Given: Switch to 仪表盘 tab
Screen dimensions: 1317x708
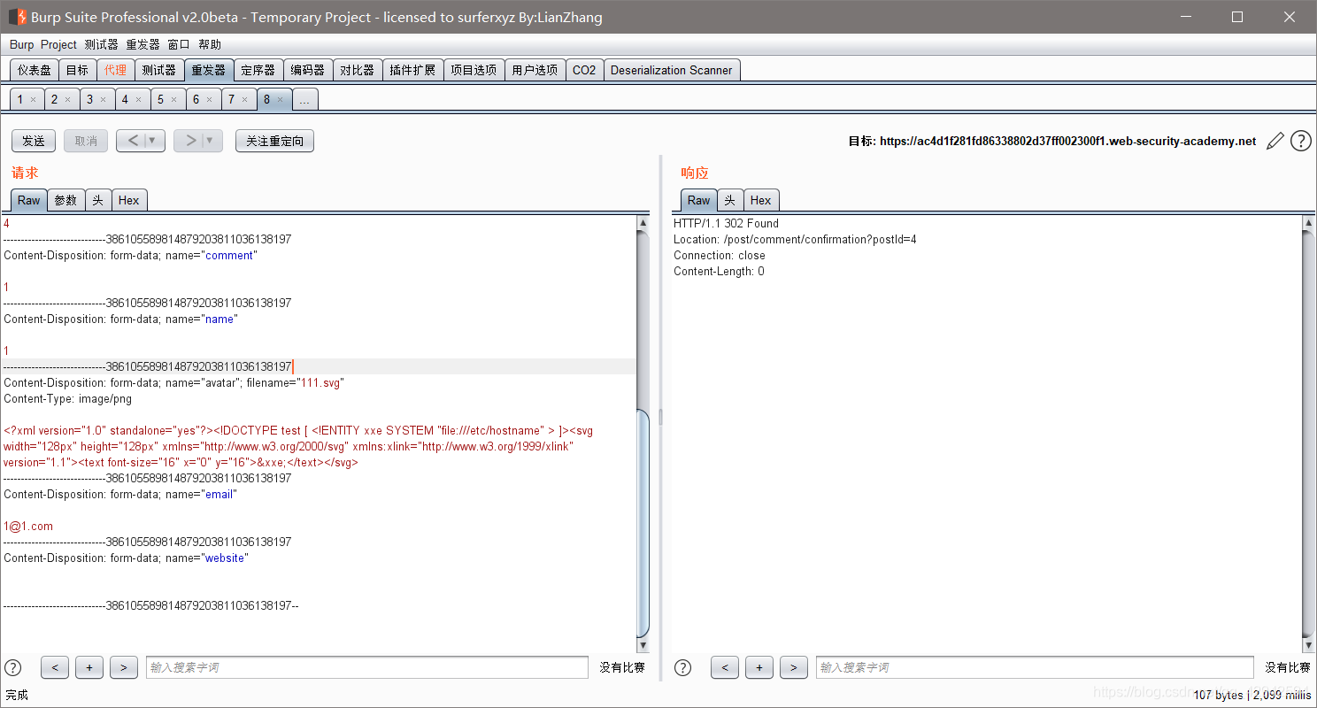Looking at the screenshot, I should click(x=35, y=70).
